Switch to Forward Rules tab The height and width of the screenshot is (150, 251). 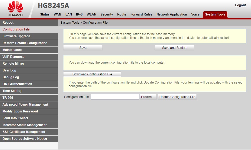pos(141,14)
